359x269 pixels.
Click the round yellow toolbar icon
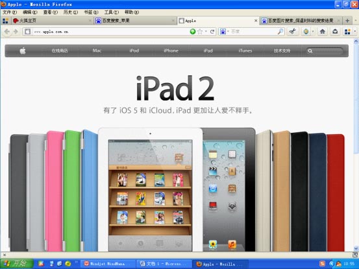tap(306, 32)
